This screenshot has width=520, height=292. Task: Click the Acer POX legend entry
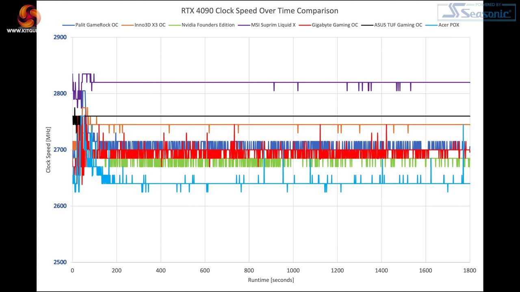[x=443, y=25]
